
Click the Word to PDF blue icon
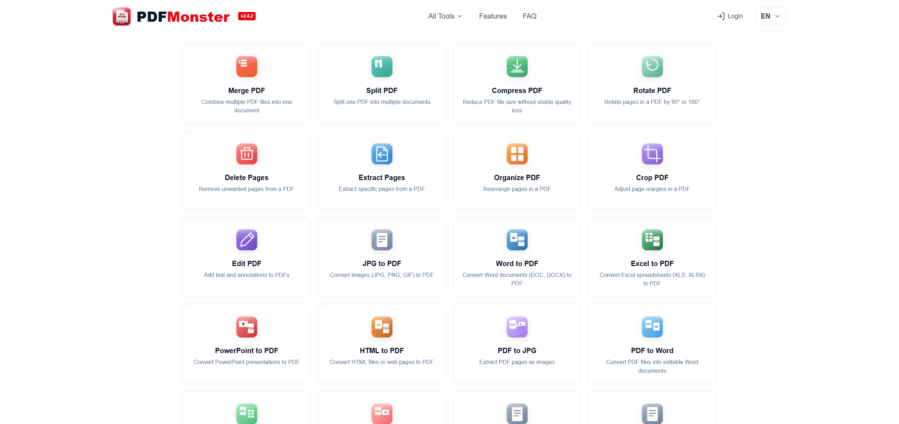[517, 240]
